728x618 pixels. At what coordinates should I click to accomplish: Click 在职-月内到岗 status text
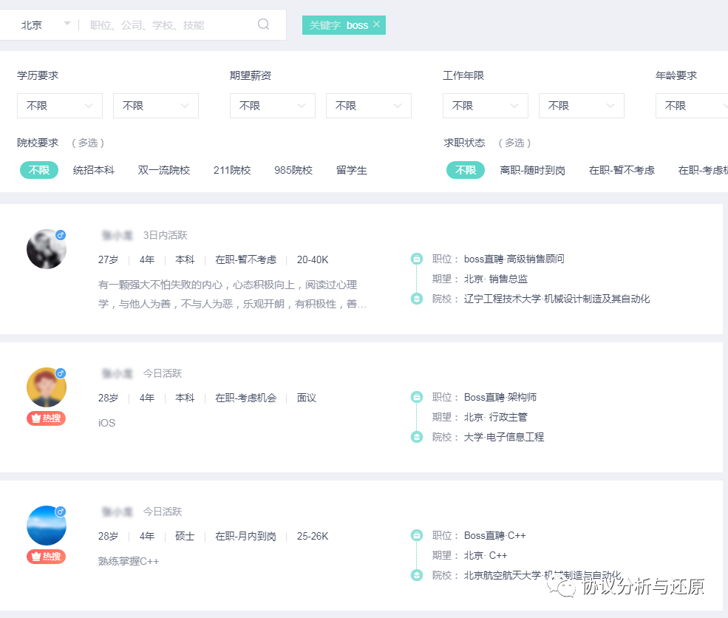tap(245, 536)
